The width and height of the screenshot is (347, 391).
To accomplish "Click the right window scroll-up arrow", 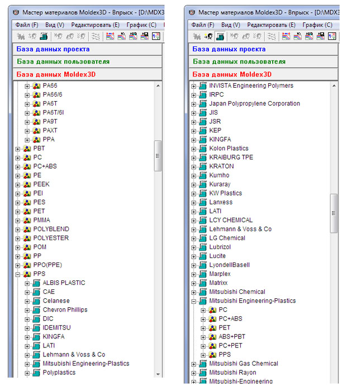I will pyautogui.click(x=334, y=86).
